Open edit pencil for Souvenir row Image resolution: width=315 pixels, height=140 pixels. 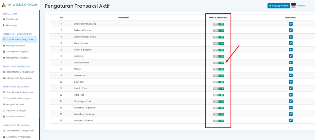(x=291, y=82)
